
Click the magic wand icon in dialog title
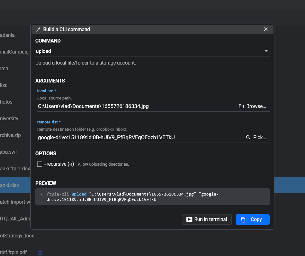(x=38, y=30)
